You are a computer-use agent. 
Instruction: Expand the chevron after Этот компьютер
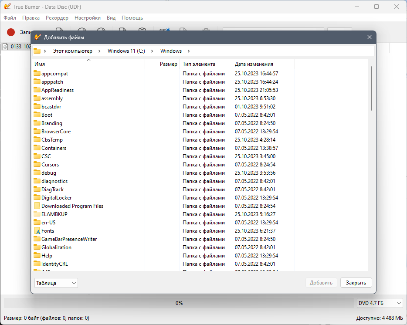(99, 51)
